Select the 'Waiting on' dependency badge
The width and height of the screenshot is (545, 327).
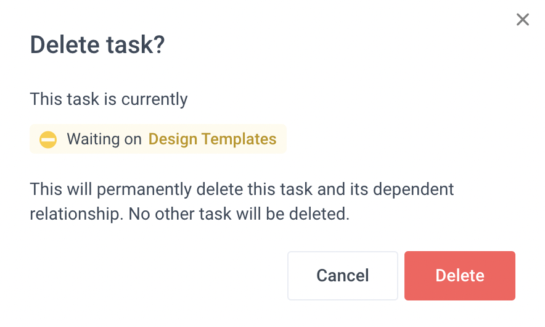click(158, 139)
